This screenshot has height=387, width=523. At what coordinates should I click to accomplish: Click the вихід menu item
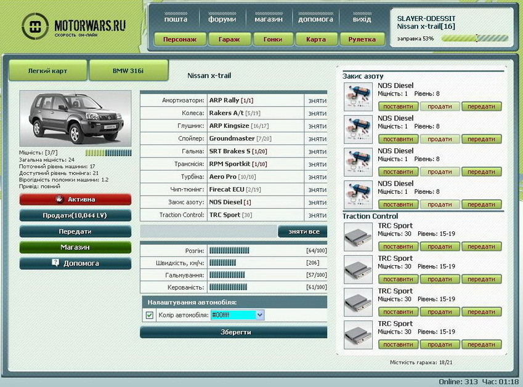pos(362,19)
